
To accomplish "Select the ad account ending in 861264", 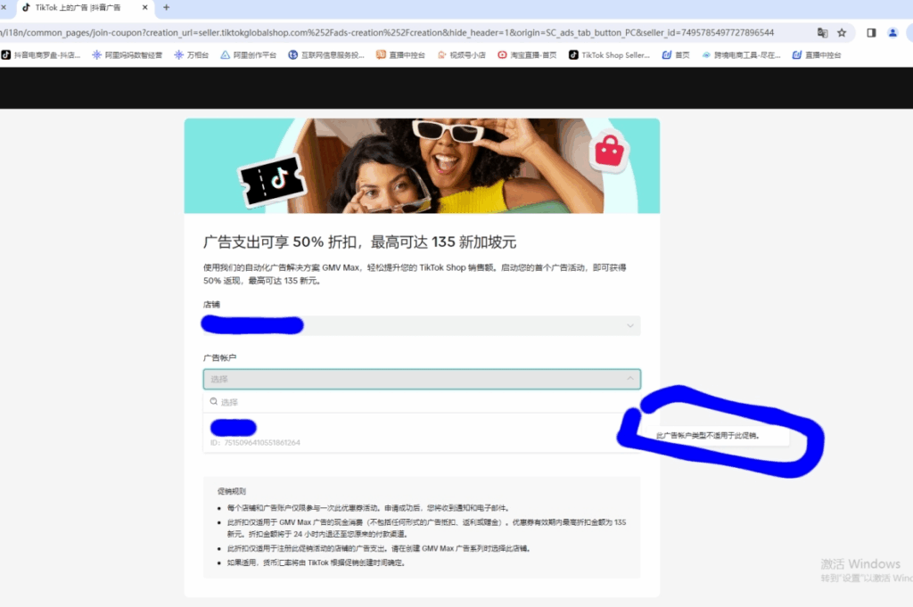I will (x=357, y=431).
